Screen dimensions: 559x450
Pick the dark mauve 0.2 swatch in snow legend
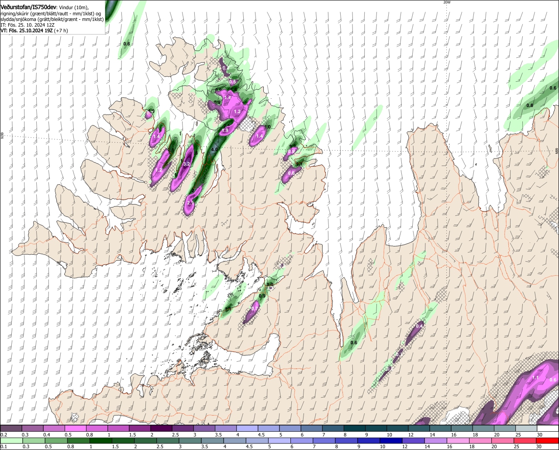click(11, 428)
